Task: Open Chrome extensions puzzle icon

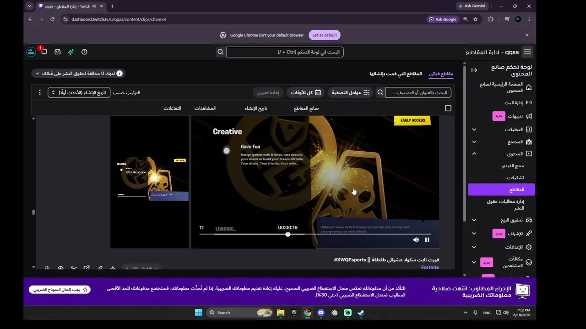Action: [x=491, y=19]
